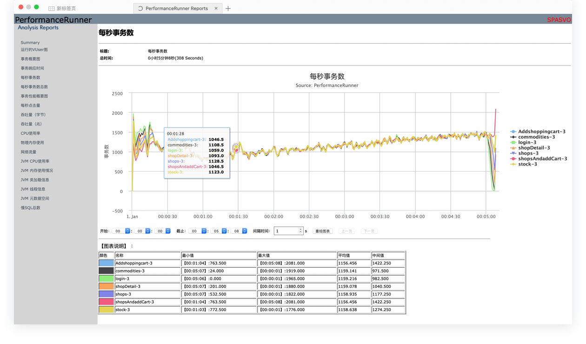
Task: Open 事务响应时间 in the sidebar
Action: [x=32, y=68]
